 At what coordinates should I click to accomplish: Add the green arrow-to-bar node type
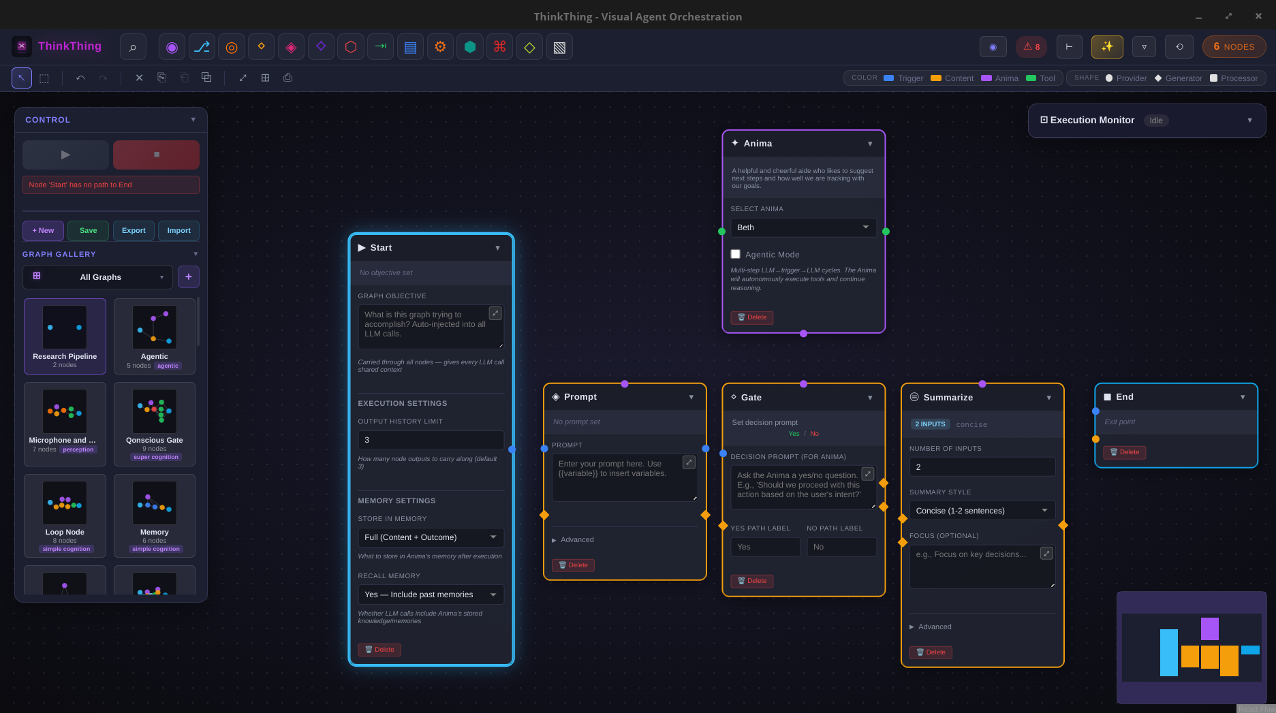tap(381, 47)
